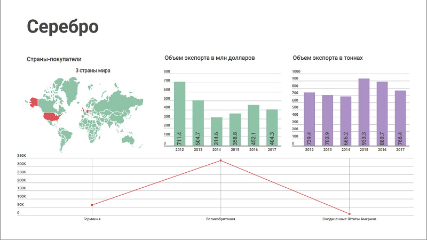Click the Соединенные Штаты Америки axis label
The width and height of the screenshot is (427, 240).
click(349, 219)
